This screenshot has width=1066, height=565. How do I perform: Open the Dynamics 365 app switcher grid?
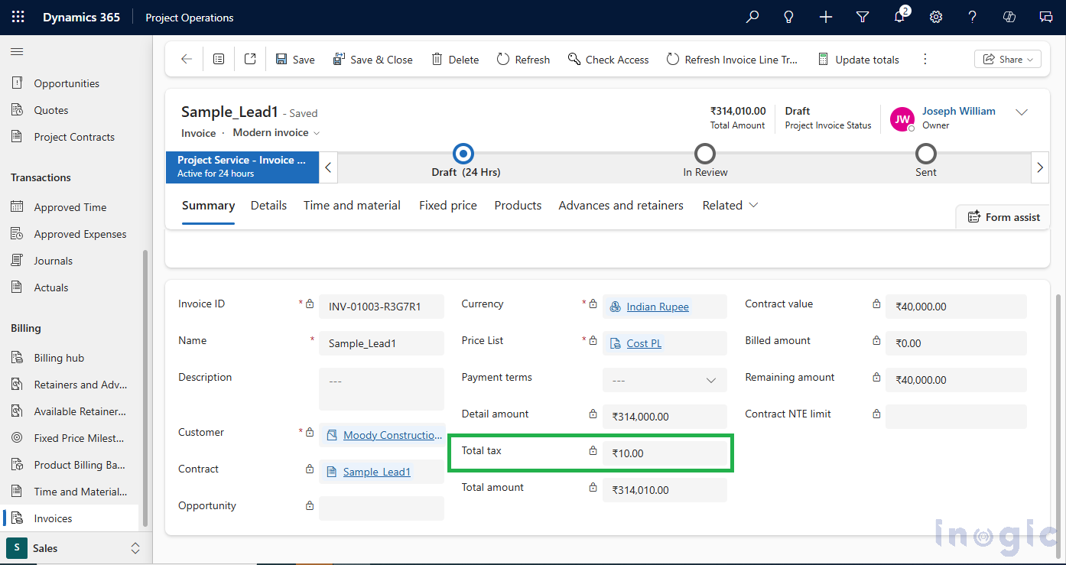[17, 17]
